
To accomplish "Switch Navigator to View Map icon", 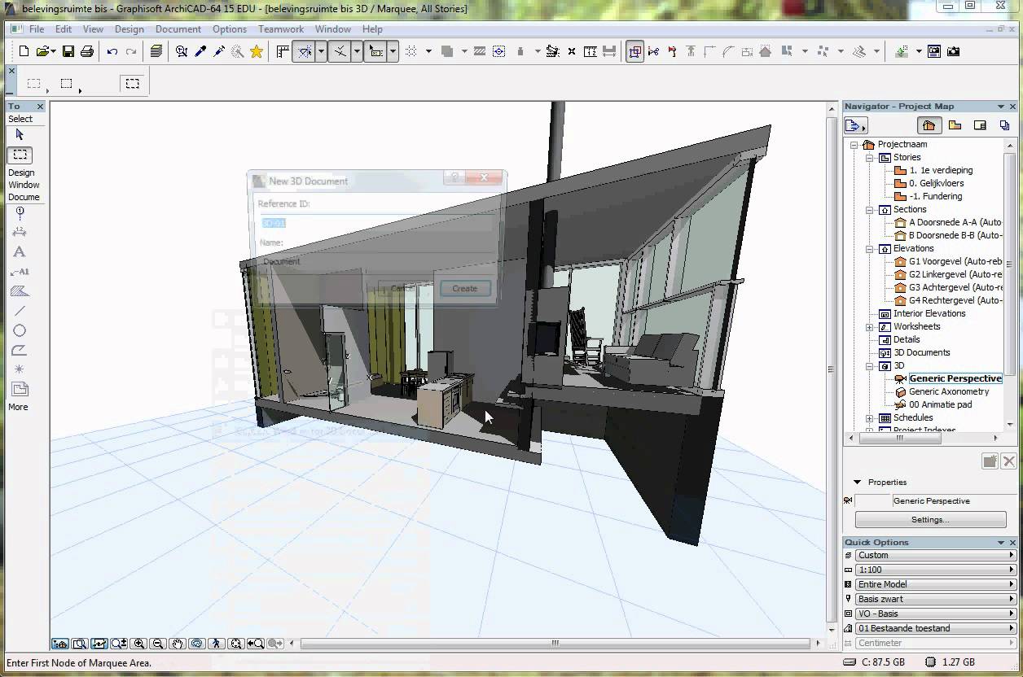I will click(x=955, y=125).
